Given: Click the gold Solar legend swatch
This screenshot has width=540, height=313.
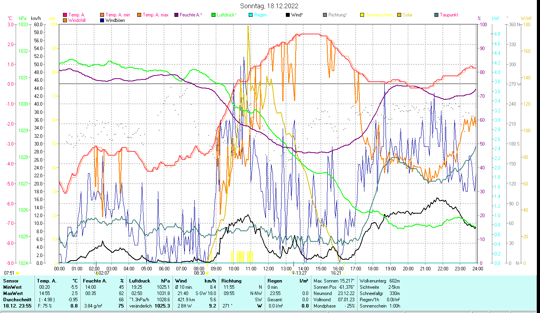Looking at the screenshot, I should pos(399,15).
